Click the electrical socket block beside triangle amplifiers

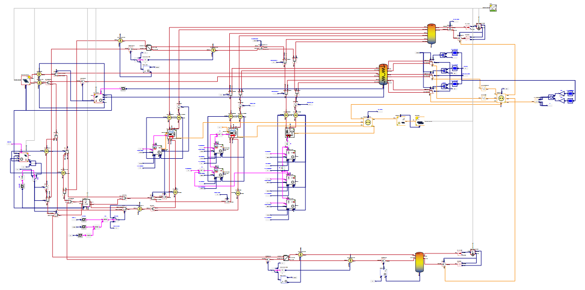(501, 98)
